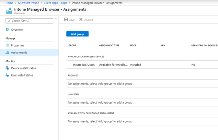Click the VPN column header

tap(163, 45)
